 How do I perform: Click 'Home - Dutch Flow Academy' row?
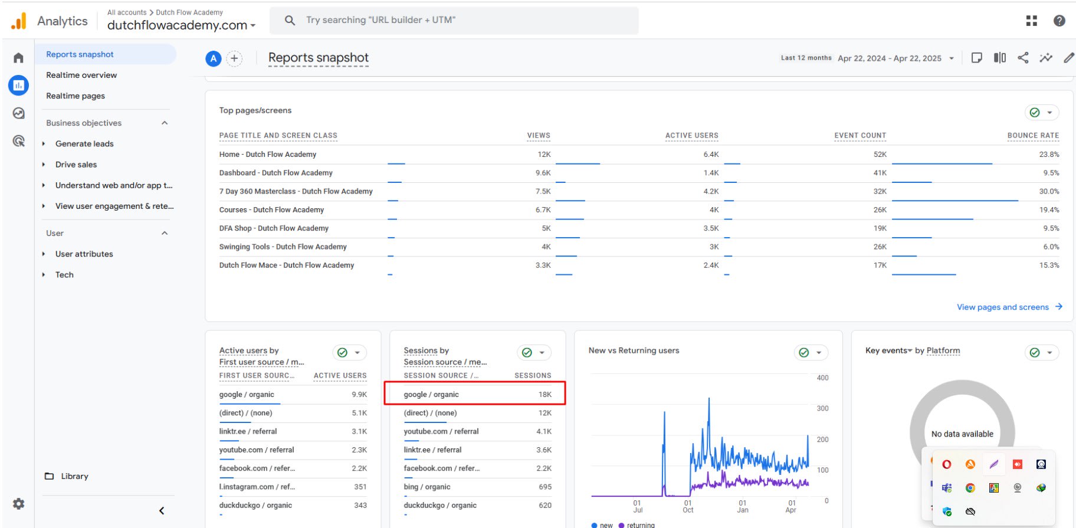coord(639,155)
